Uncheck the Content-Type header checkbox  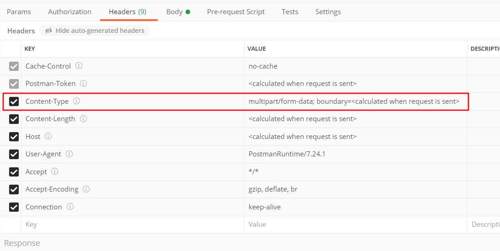(14, 101)
